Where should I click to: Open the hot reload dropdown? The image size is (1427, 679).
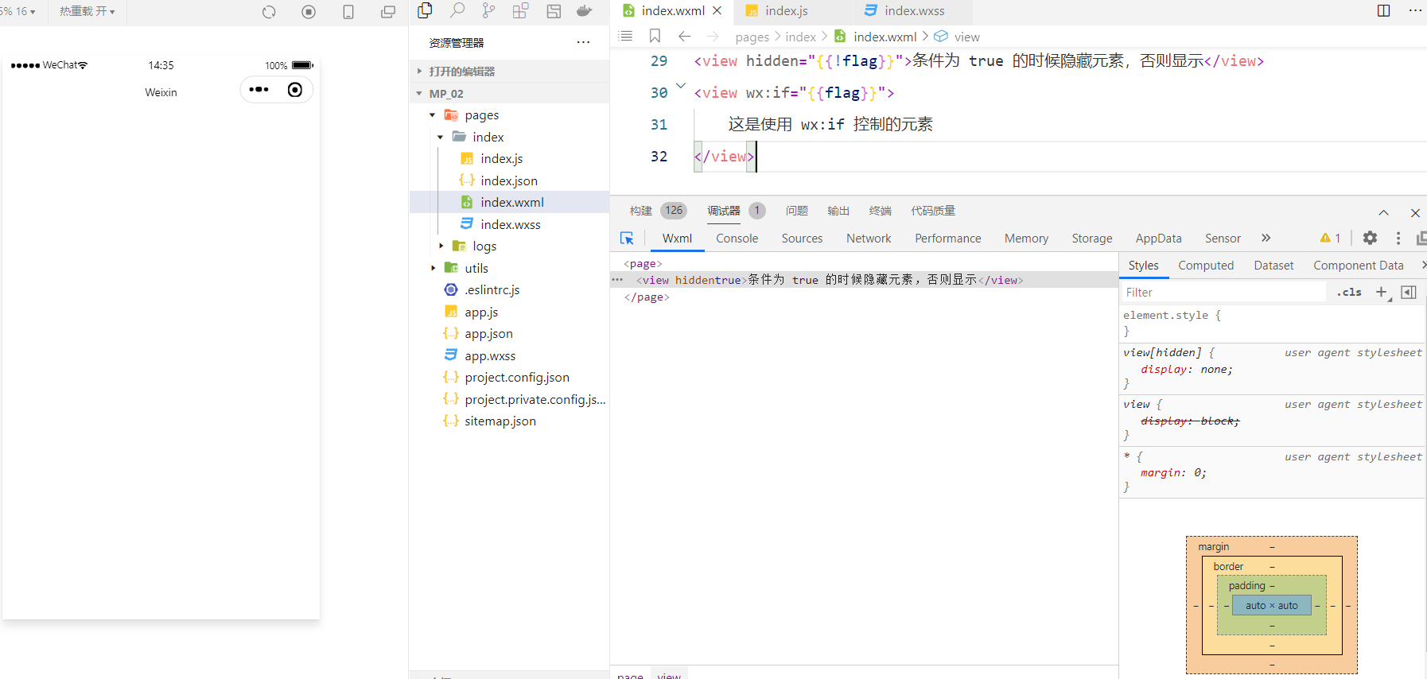tap(87, 11)
